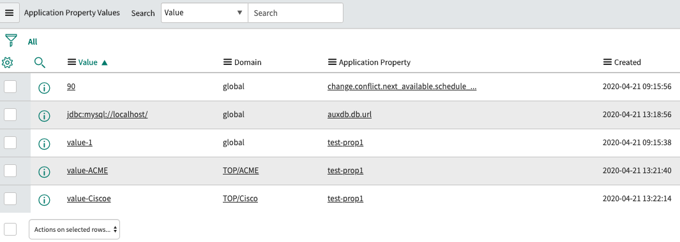Open the Domain column options menu icon

[x=227, y=62]
